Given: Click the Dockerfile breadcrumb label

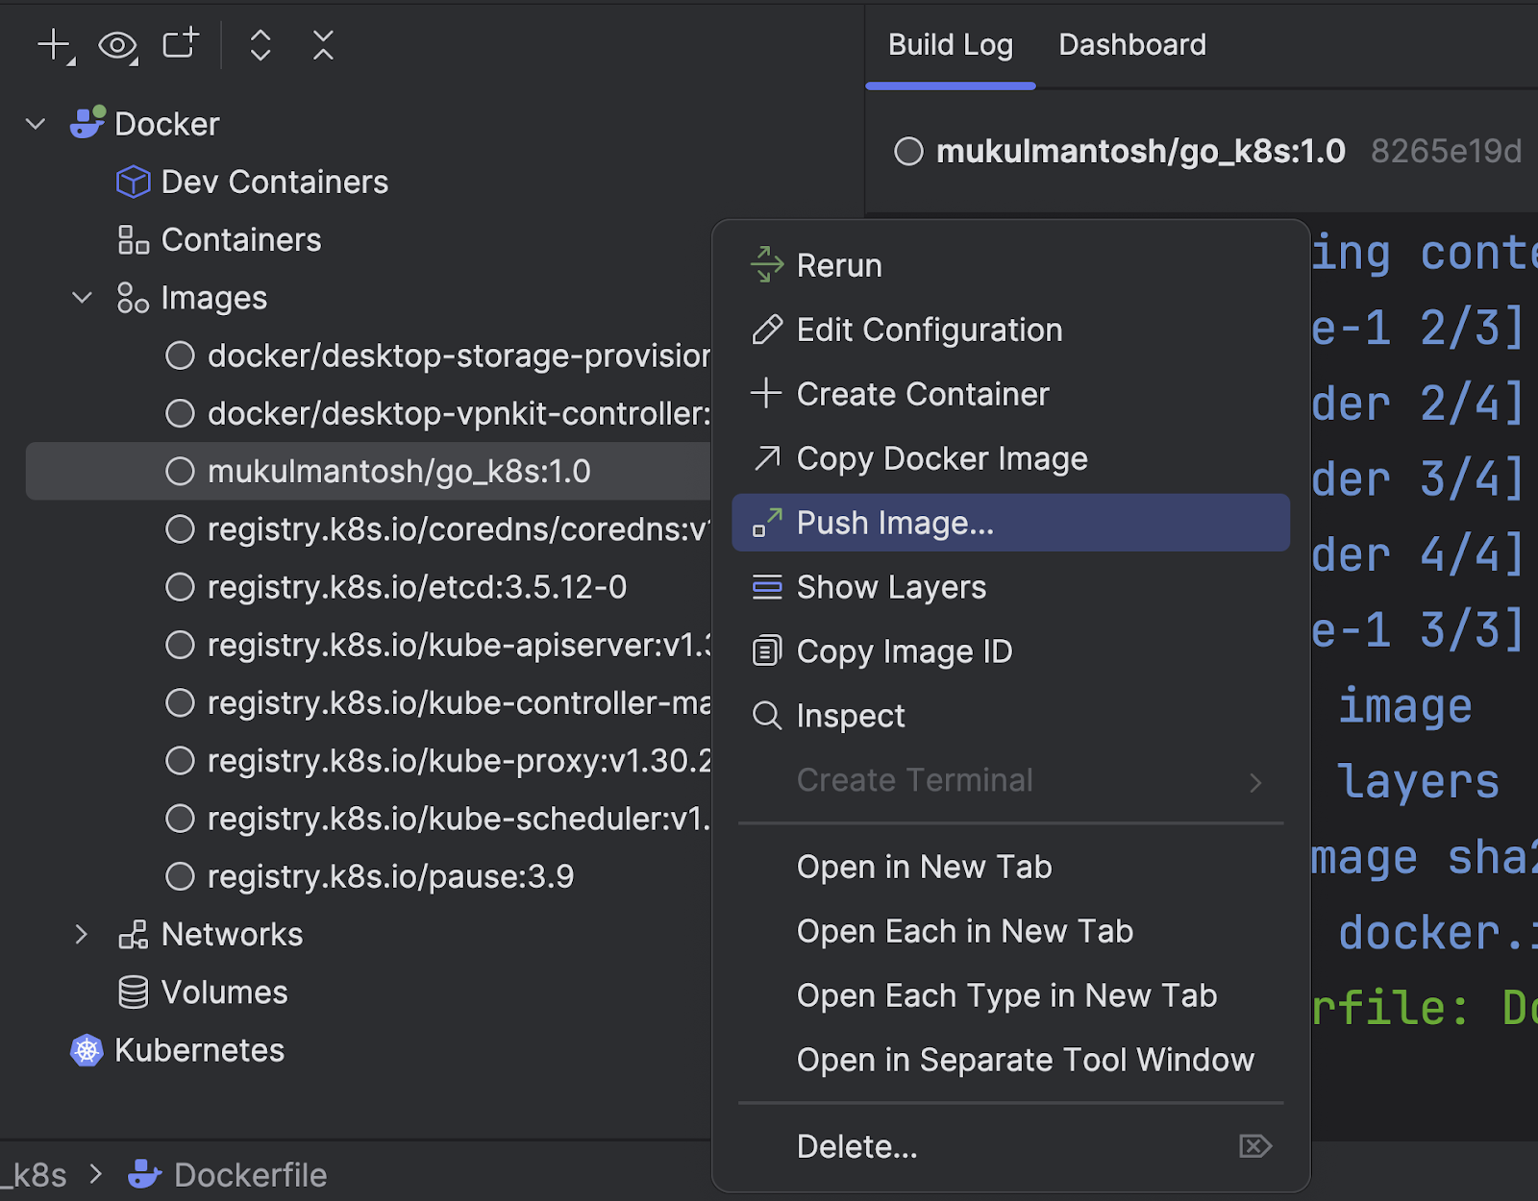Looking at the screenshot, I should coord(250,1174).
